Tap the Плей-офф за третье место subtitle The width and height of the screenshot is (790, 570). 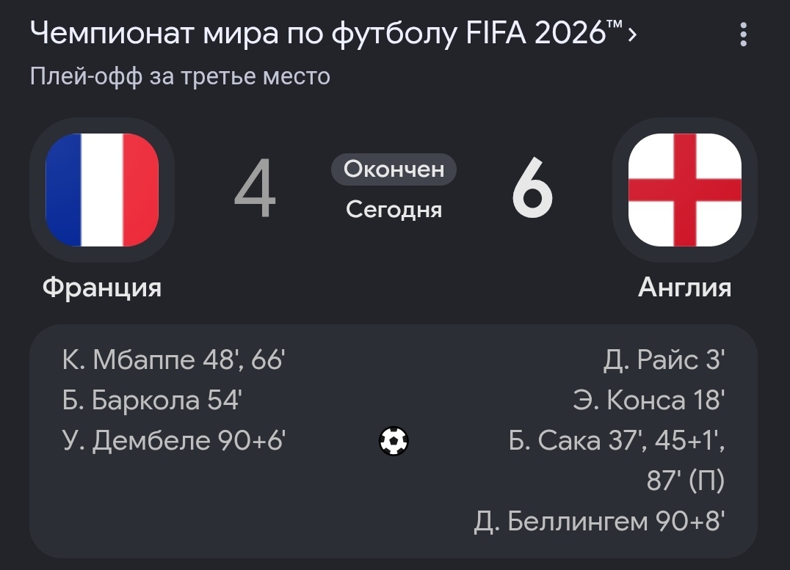tap(180, 77)
